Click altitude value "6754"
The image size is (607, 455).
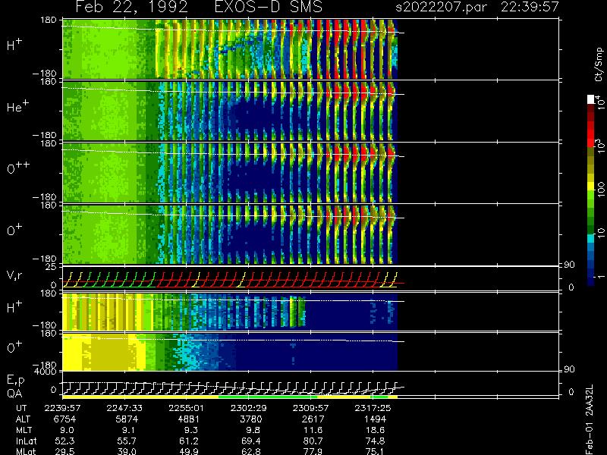tap(64, 419)
